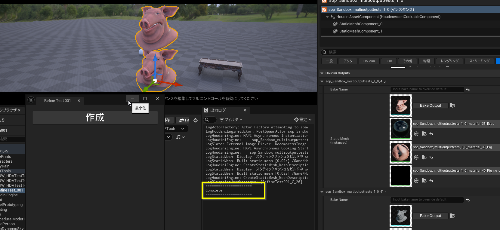
Task: Reset the Pig_no material slot to default
Action: tap(431, 181)
